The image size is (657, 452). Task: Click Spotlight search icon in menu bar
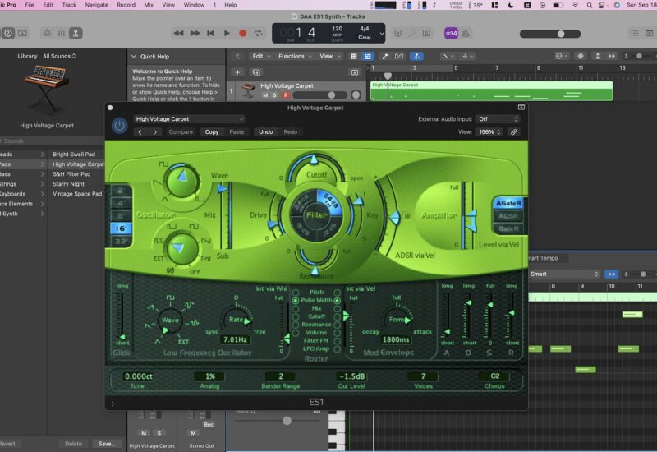(x=590, y=5)
